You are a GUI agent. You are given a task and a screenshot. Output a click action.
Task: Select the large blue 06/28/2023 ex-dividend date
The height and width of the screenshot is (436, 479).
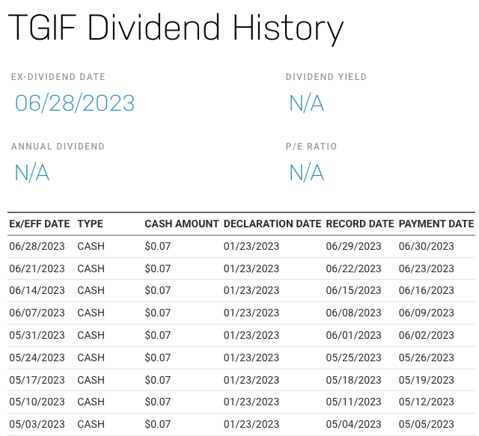tap(75, 103)
